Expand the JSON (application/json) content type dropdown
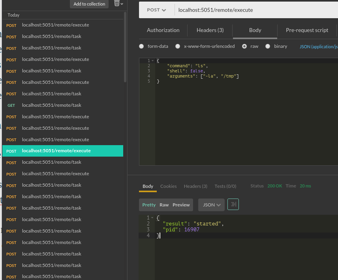 [x=318, y=46]
